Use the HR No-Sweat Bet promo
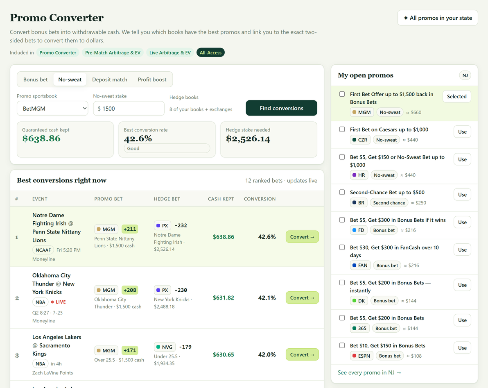This screenshot has width=488, height=388. tap(462, 159)
